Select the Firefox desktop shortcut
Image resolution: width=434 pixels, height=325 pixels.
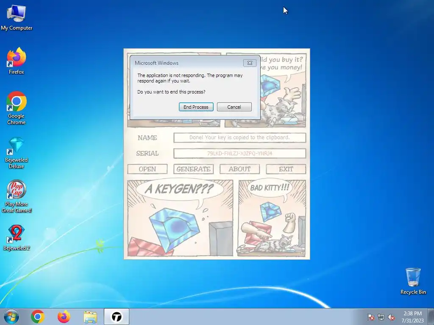(x=17, y=61)
